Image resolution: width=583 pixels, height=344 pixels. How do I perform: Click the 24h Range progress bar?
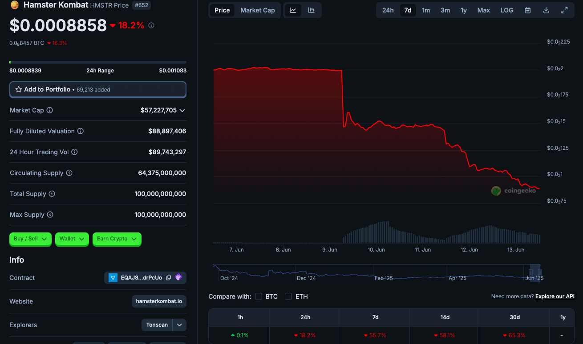[98, 62]
